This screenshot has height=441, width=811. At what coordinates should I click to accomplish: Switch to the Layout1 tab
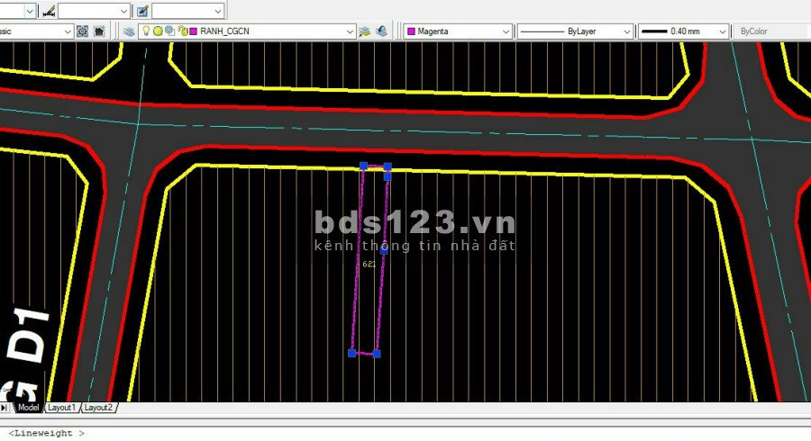point(61,408)
